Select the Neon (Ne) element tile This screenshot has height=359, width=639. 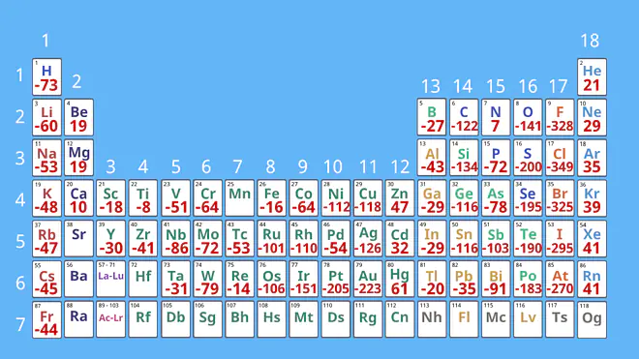point(592,117)
